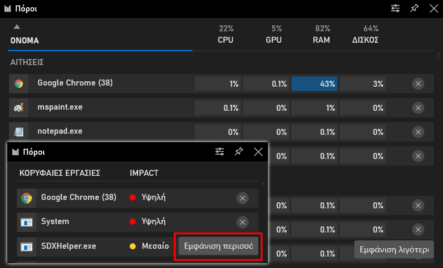The width and height of the screenshot is (443, 268).
Task: Select SDXHelper.exe row in small widget
Action: tap(138, 246)
